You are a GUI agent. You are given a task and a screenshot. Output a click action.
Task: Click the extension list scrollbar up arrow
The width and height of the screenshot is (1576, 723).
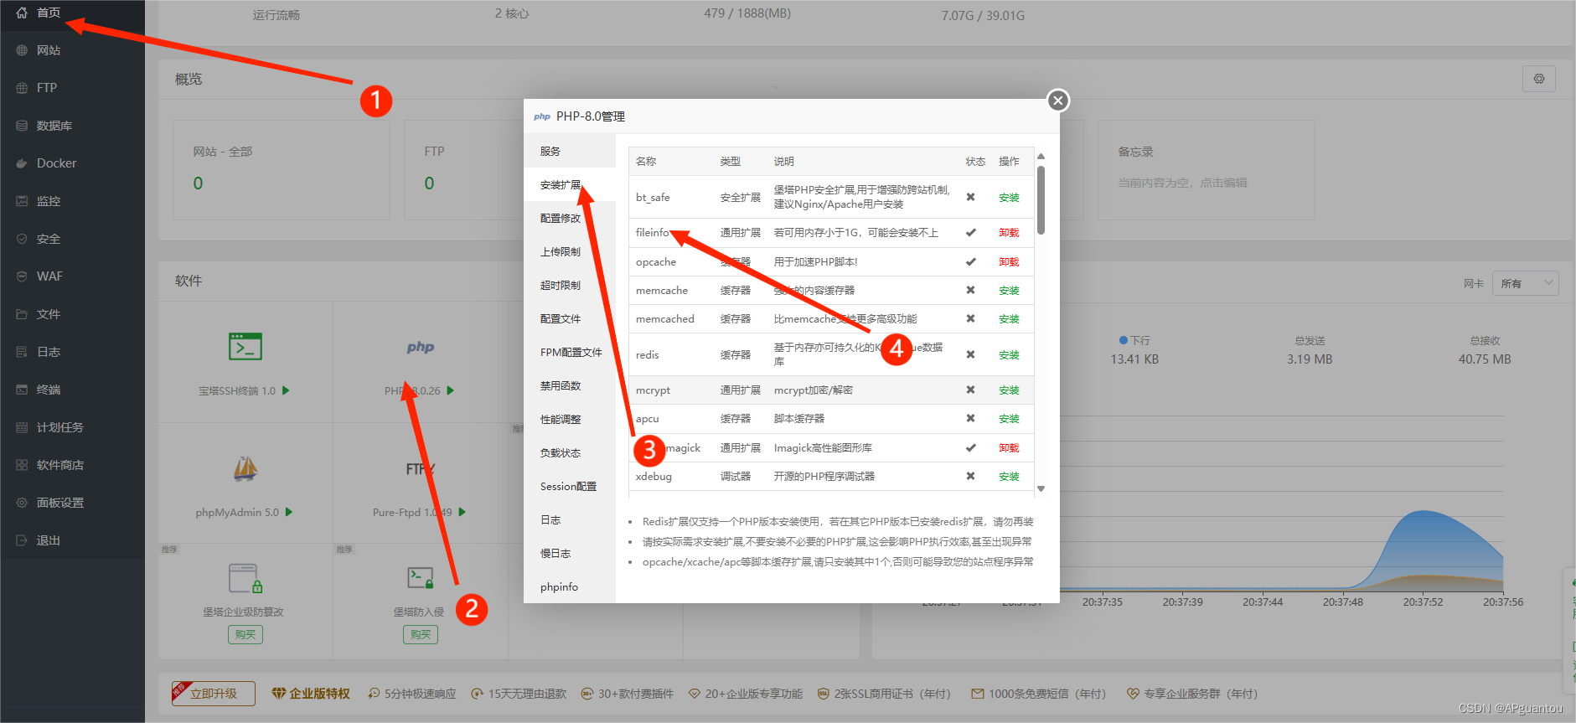(1041, 157)
